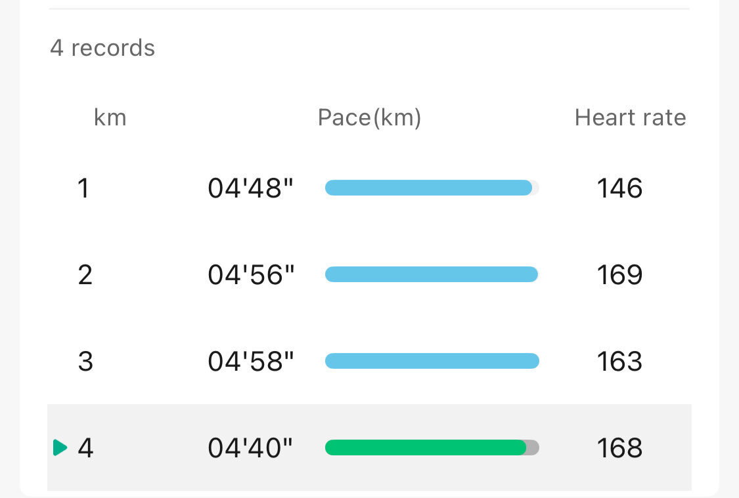Click the heart rate value 146
739x498 pixels.
coord(619,188)
